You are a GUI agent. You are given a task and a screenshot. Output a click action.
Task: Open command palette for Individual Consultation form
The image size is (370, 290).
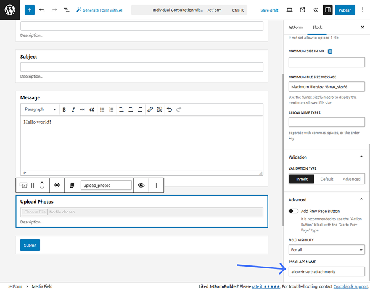[x=189, y=10]
